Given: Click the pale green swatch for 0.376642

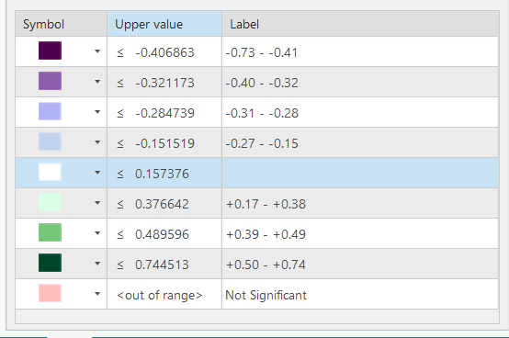Looking at the screenshot, I should [x=50, y=202].
